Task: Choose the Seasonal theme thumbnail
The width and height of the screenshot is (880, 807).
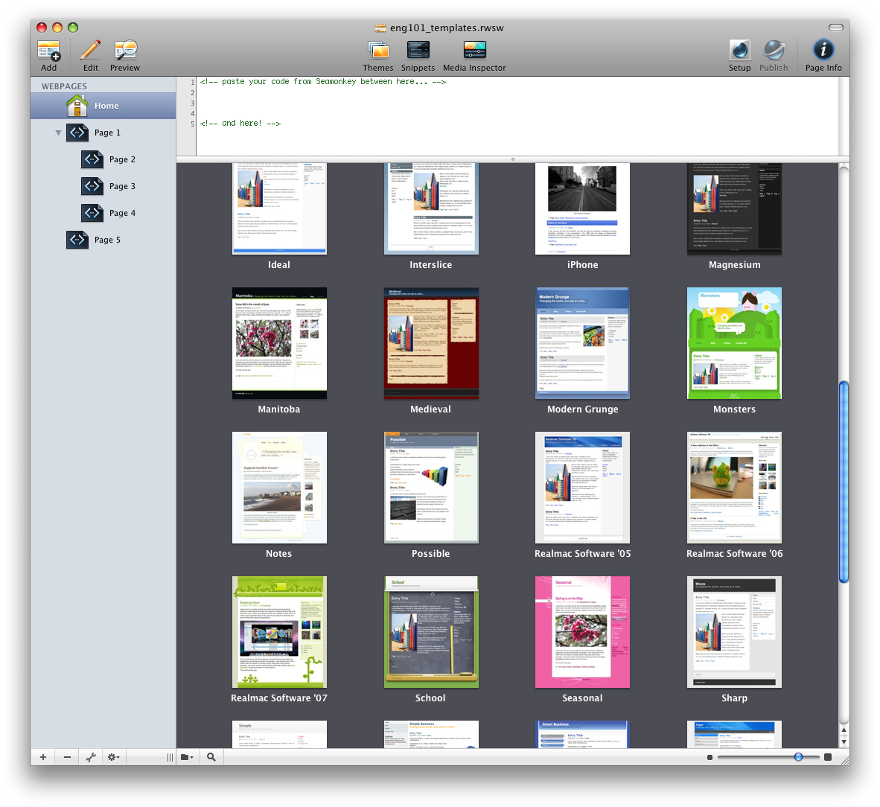Action: click(x=582, y=632)
